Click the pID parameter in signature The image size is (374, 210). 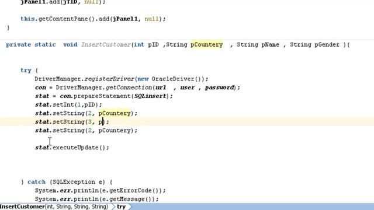pos(153,45)
